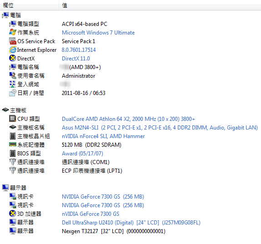
Task: Select the 系統記憶體 field label
Action: tap(31, 145)
